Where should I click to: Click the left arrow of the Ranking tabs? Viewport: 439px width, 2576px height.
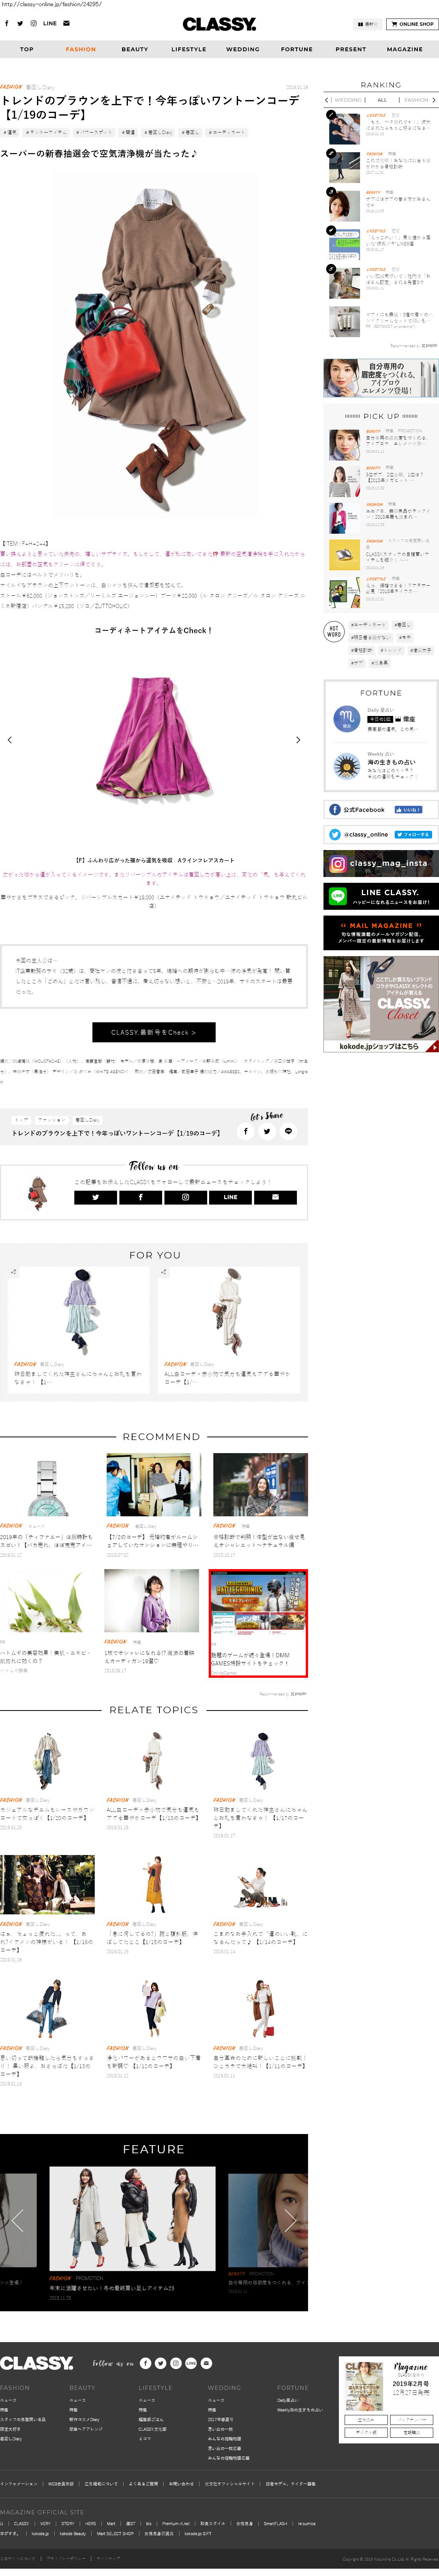pos(327,100)
